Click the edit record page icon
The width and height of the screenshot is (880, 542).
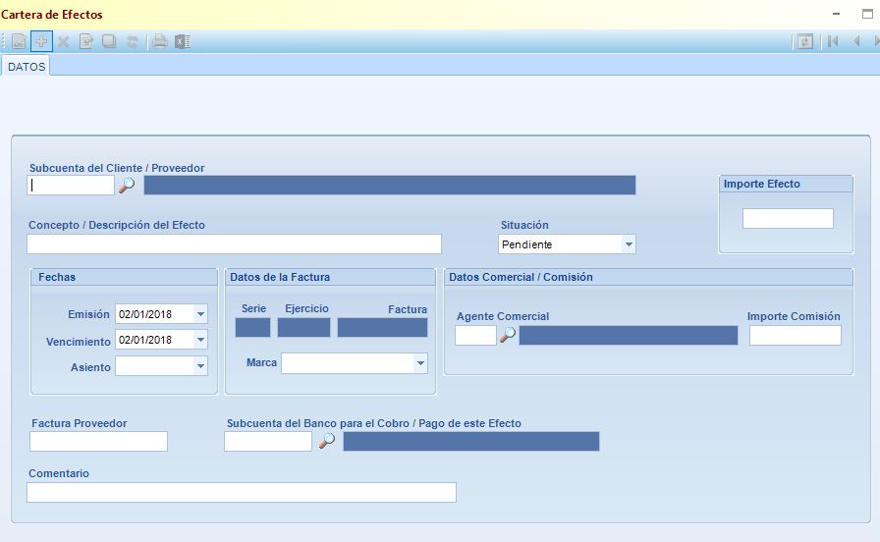click(x=85, y=41)
